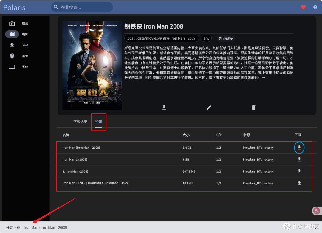This screenshot has height=233, width=322.
Task: Go to 电影 in the sidebar
Action: 25,35
